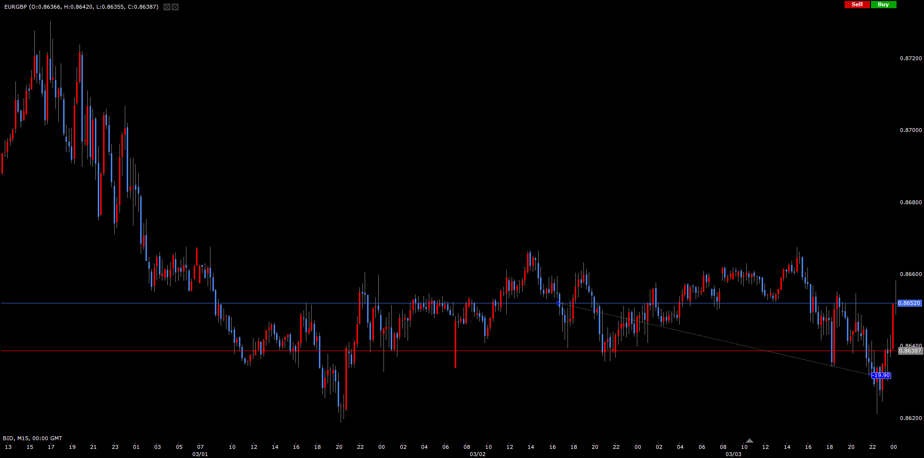The height and width of the screenshot is (458, 924).
Task: Select the 03/03 date label
Action: tap(733, 454)
